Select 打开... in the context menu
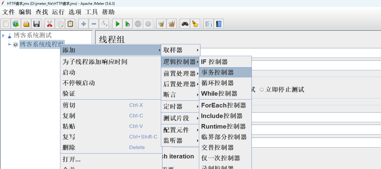This screenshot has width=381, height=169. 111,159
